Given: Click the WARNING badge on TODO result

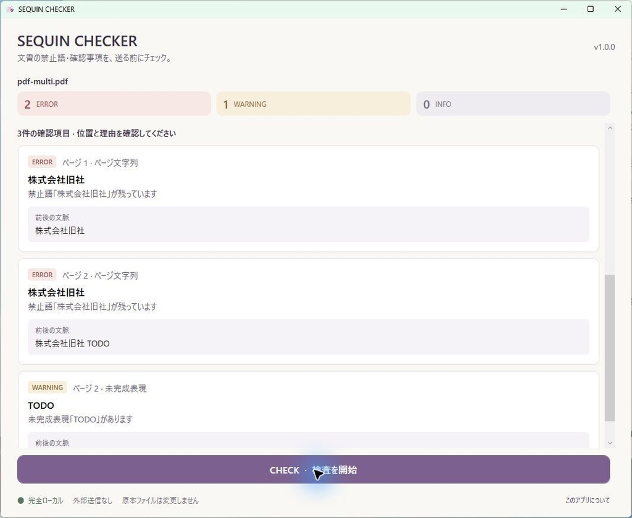Looking at the screenshot, I should pyautogui.click(x=47, y=388).
